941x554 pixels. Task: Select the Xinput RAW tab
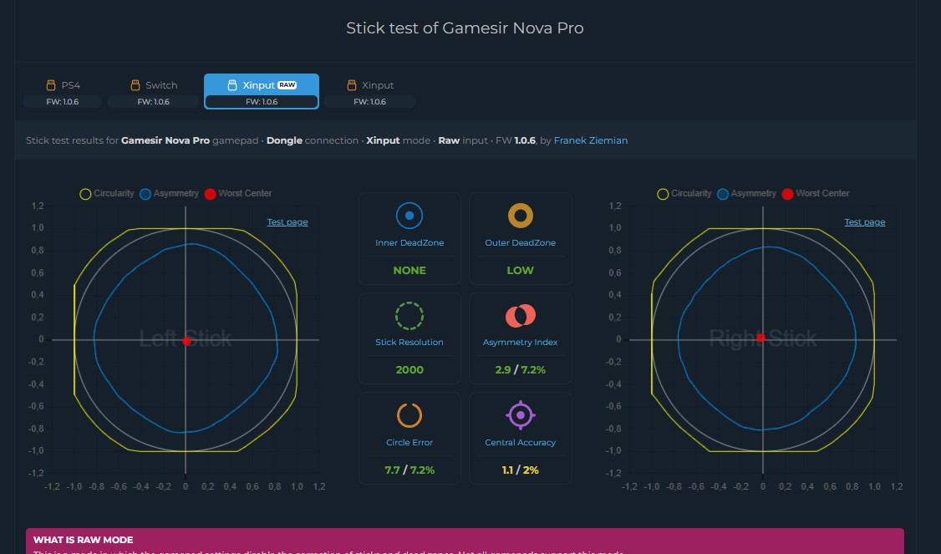pos(261,91)
